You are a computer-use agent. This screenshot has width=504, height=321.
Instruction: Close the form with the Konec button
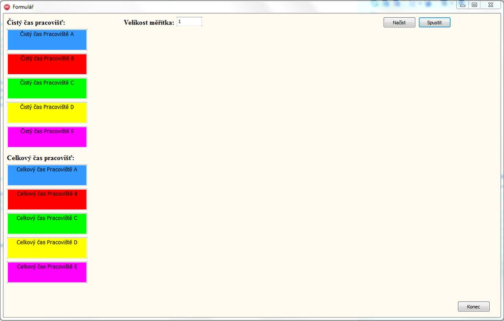(473, 307)
